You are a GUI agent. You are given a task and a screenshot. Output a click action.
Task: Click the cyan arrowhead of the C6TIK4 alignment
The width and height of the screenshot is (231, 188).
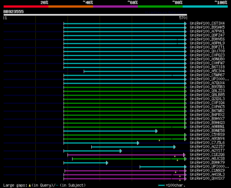pos(186,23)
